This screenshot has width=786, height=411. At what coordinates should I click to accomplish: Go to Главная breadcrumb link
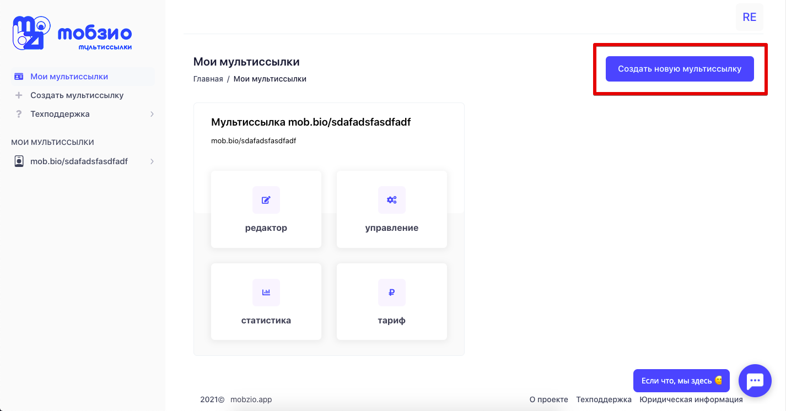click(208, 79)
